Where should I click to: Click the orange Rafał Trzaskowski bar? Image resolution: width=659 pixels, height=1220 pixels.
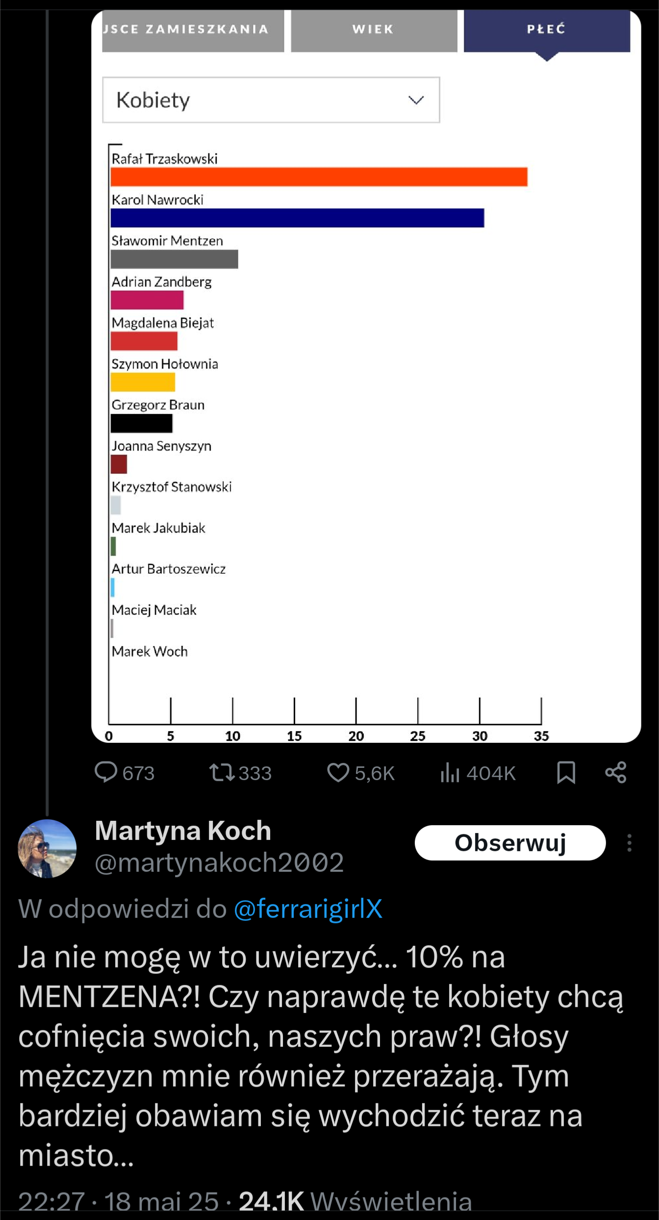(x=319, y=177)
